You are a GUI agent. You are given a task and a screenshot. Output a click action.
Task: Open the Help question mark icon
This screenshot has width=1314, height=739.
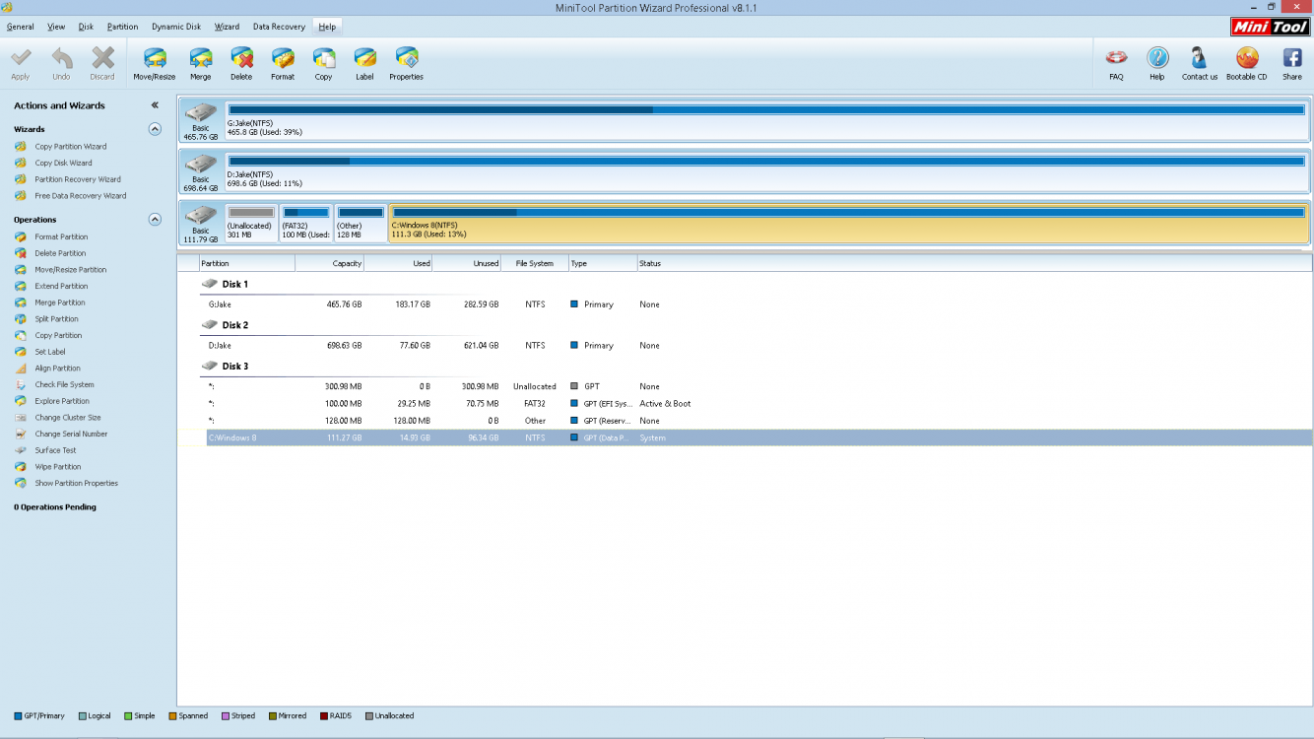pos(1157,58)
